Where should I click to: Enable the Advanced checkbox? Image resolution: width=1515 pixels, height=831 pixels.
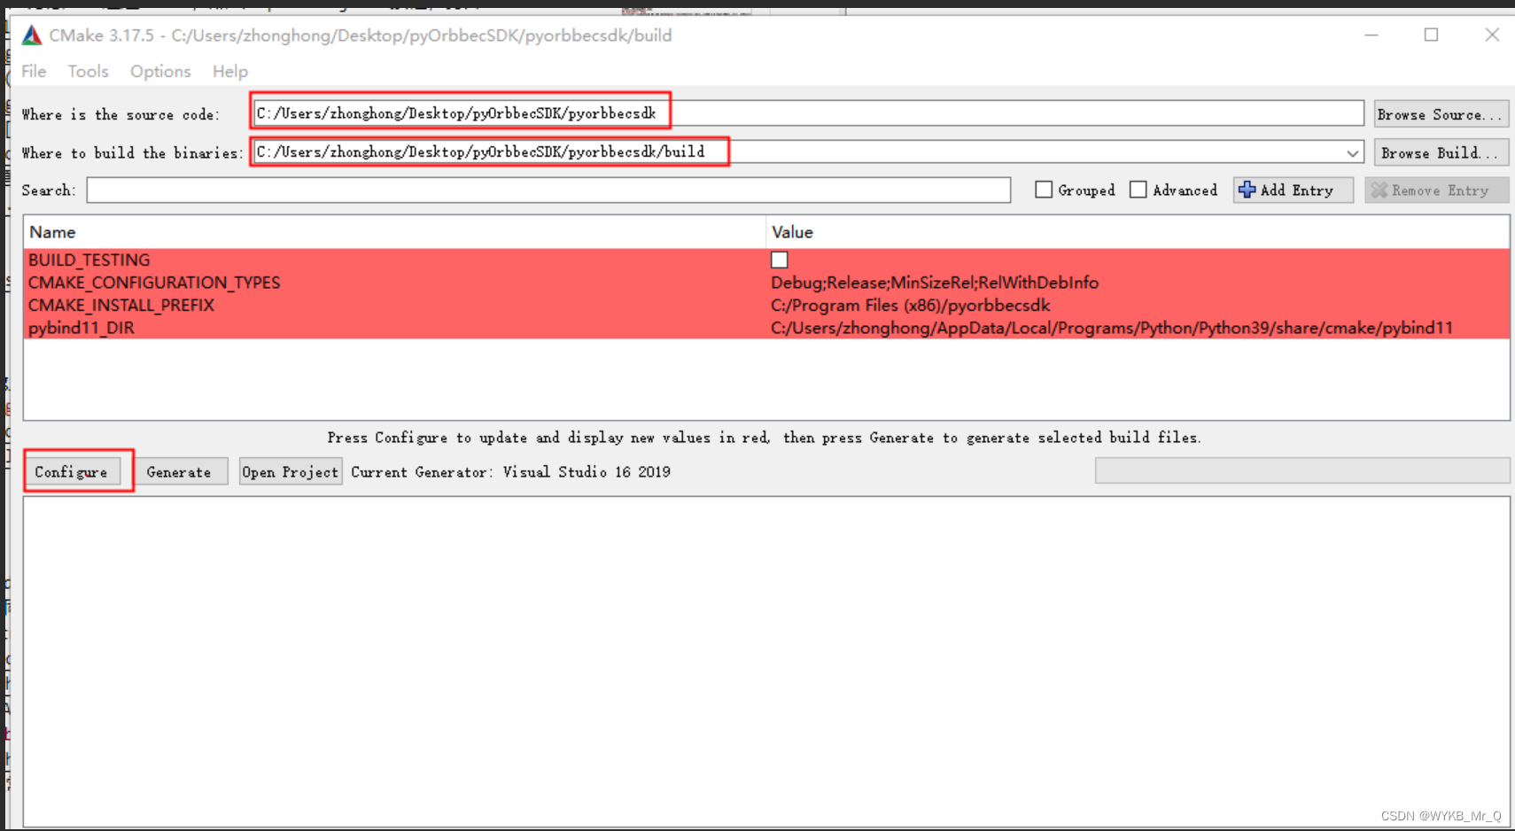1138,190
